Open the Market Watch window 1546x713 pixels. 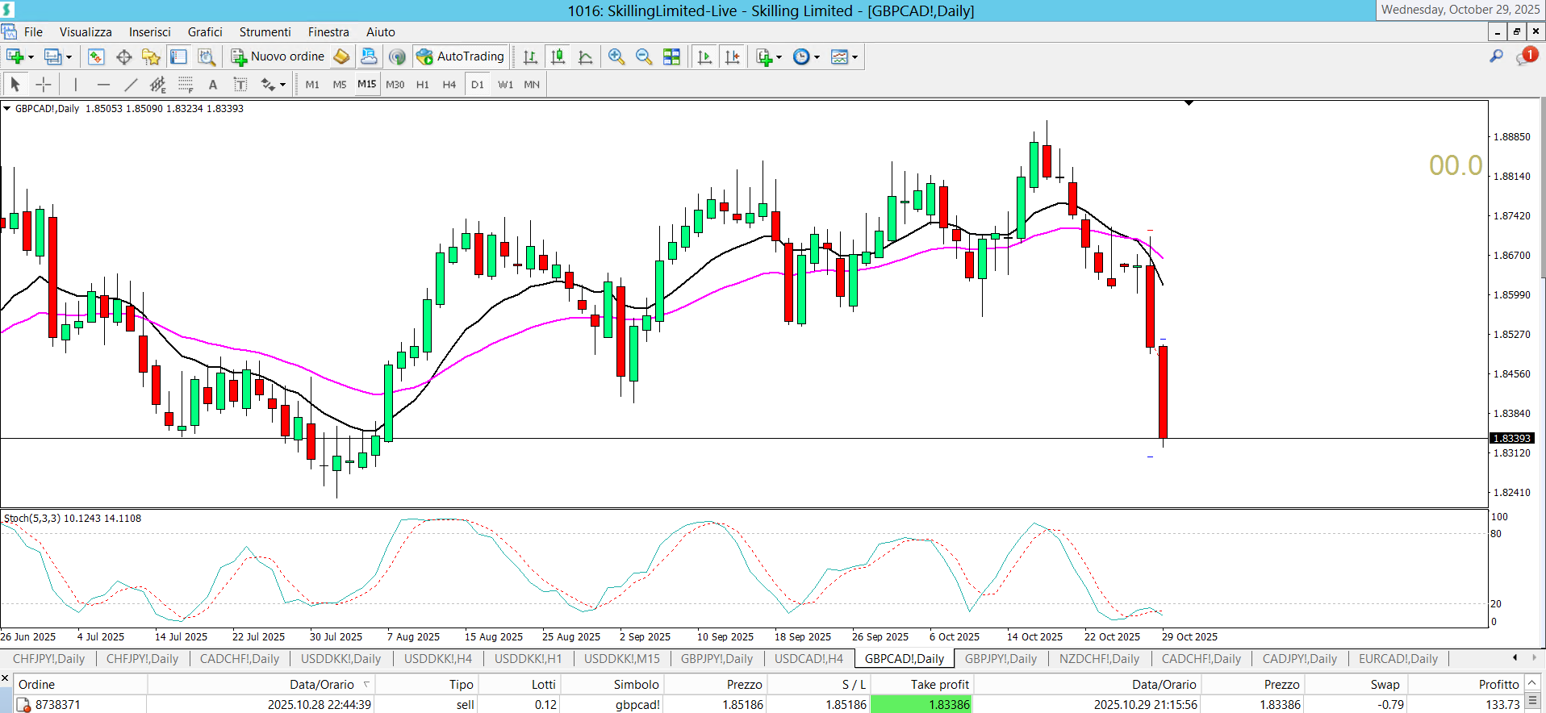click(x=96, y=56)
